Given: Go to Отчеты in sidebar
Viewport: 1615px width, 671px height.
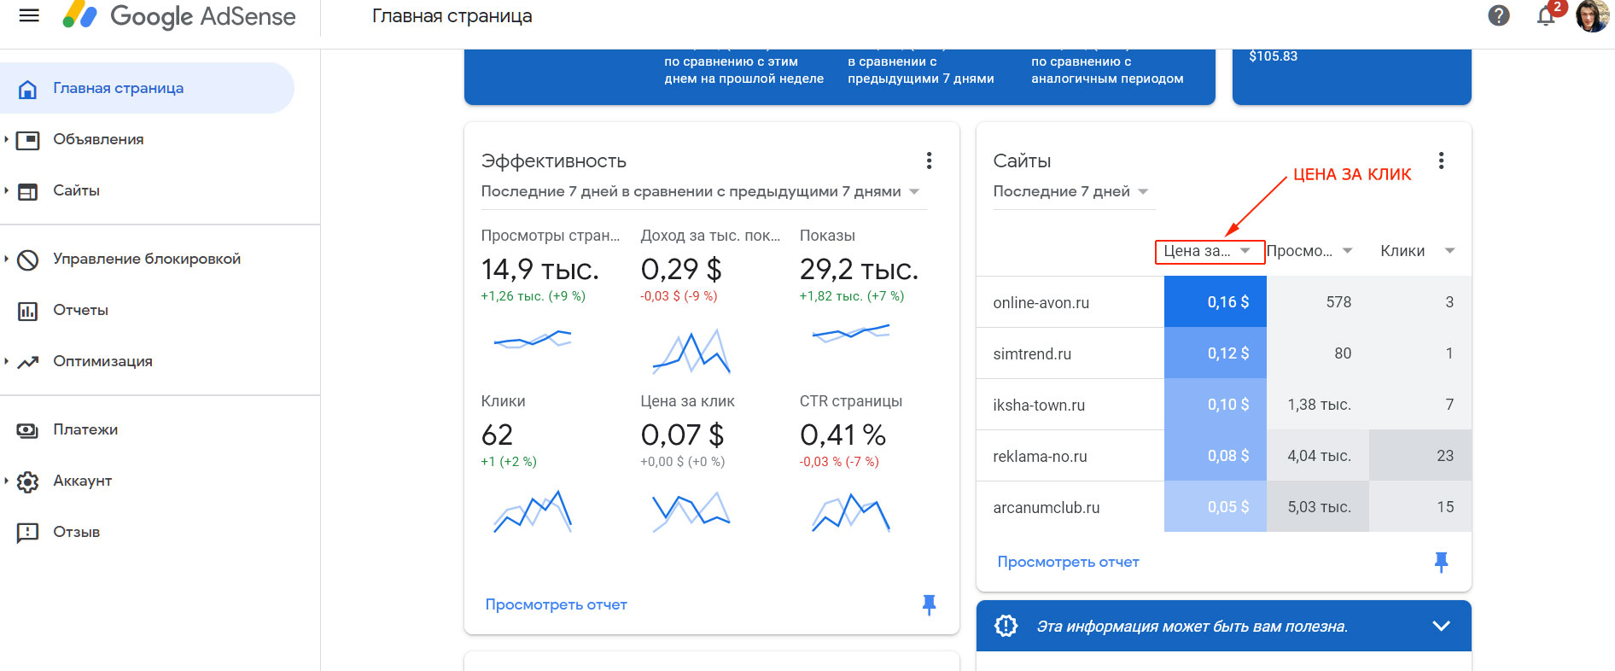Looking at the screenshot, I should point(80,310).
